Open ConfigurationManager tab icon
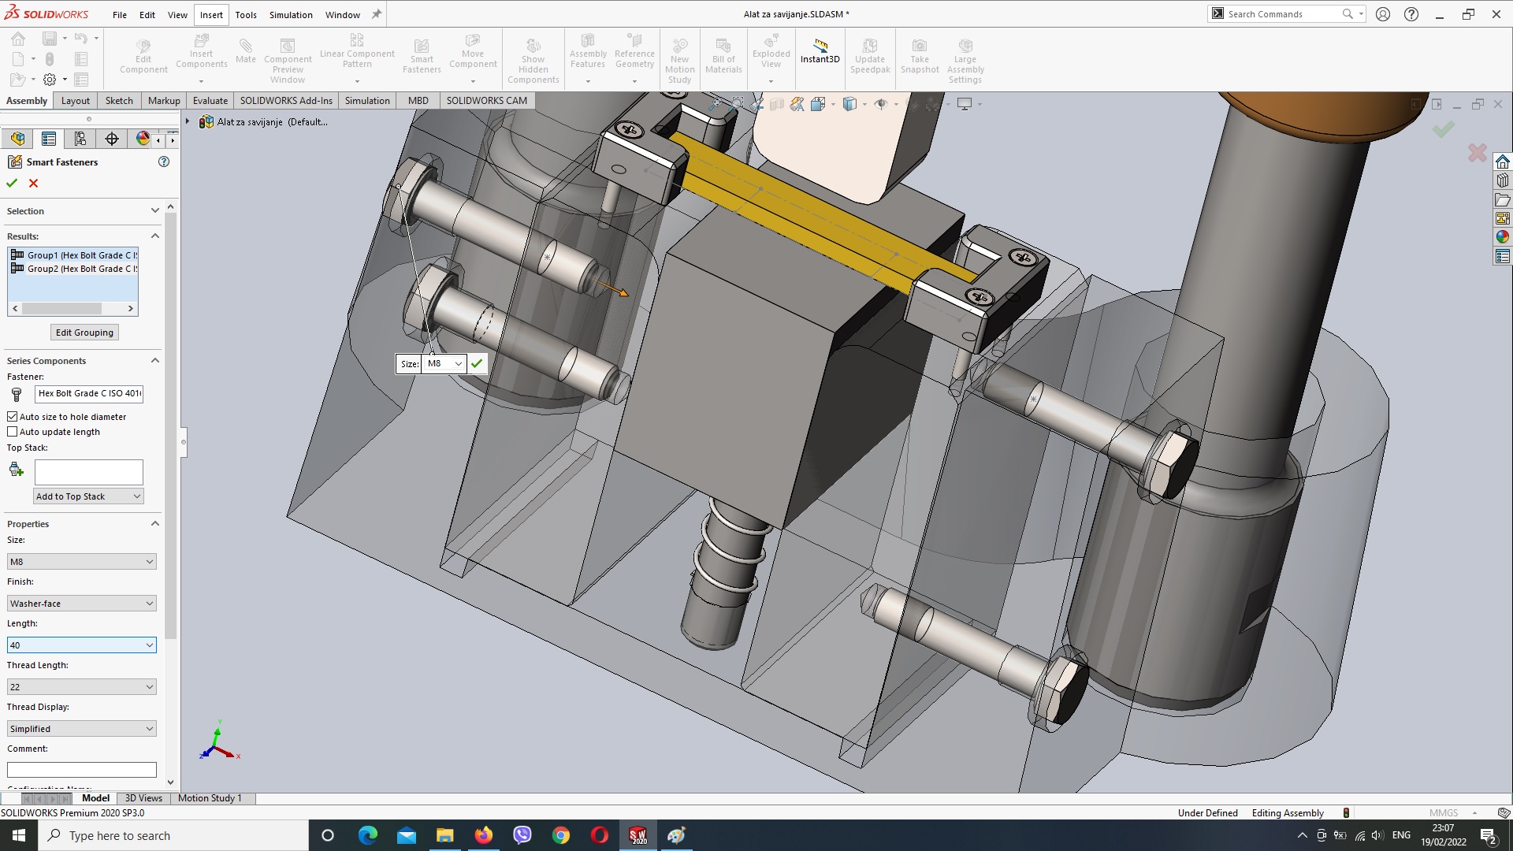The height and width of the screenshot is (851, 1513). click(x=80, y=139)
